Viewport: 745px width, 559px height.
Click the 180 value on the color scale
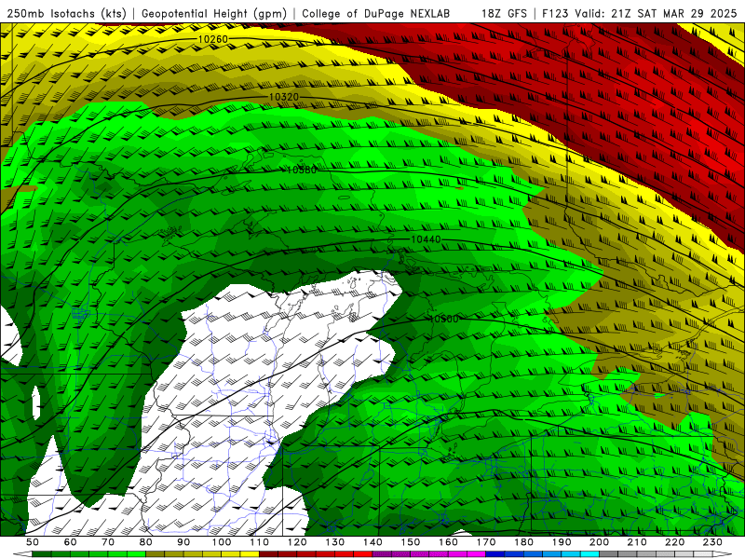pos(523,542)
